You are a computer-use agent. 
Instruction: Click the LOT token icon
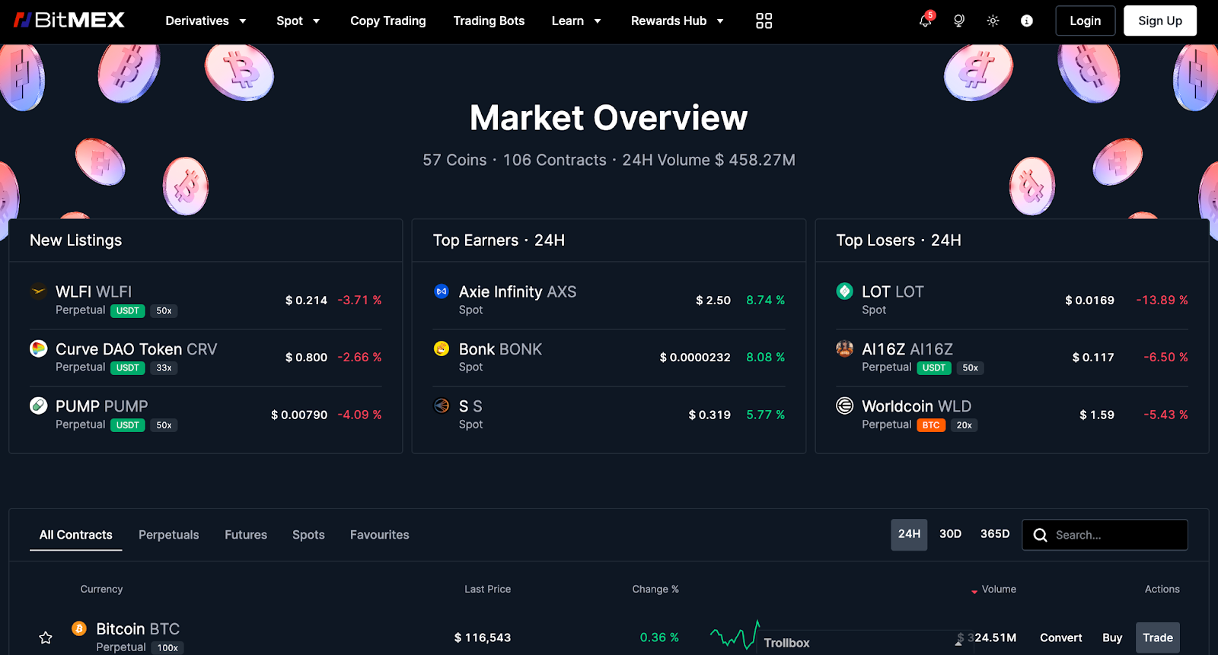[x=844, y=291]
